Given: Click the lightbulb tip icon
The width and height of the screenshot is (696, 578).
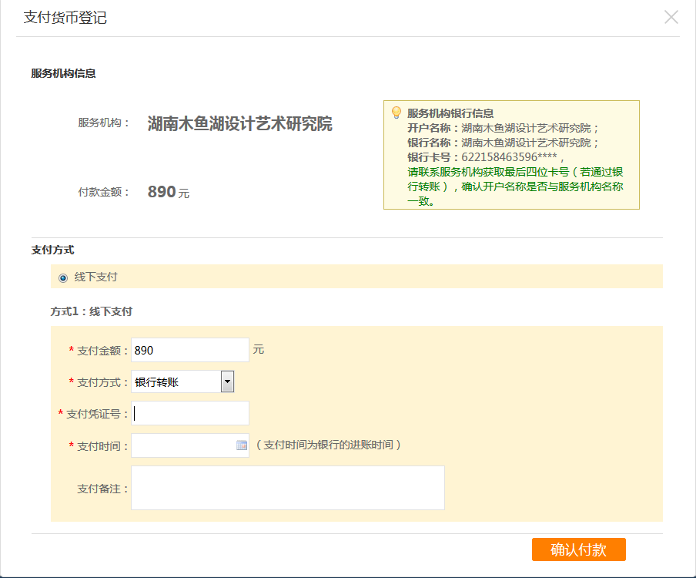Looking at the screenshot, I should pos(396,113).
